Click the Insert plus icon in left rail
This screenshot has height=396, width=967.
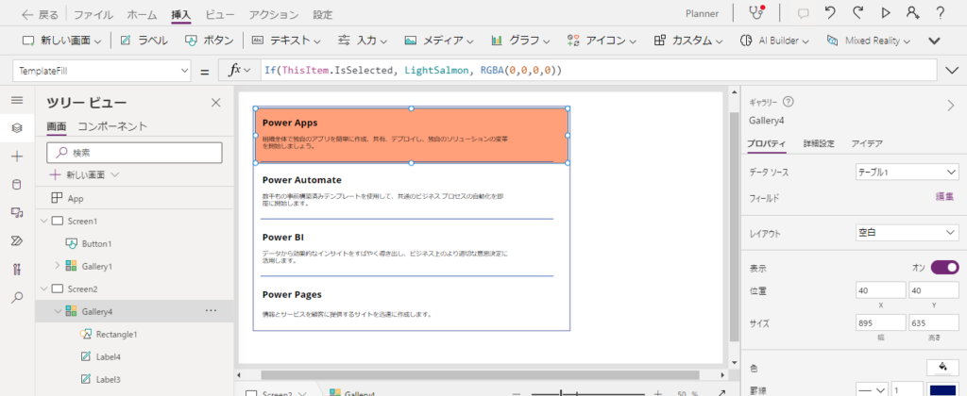point(17,157)
